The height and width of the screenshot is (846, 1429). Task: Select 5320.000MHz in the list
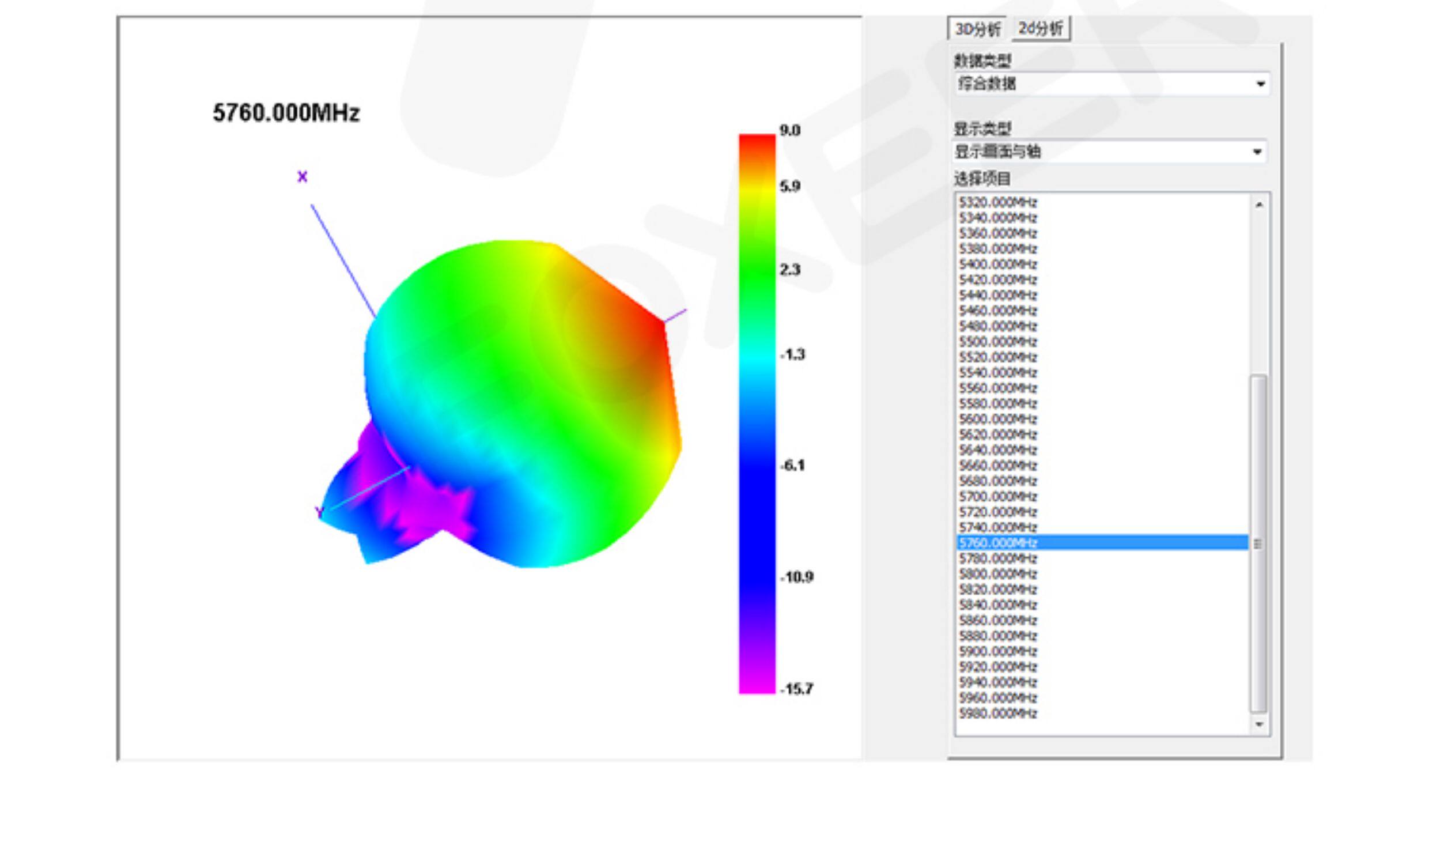[998, 202]
